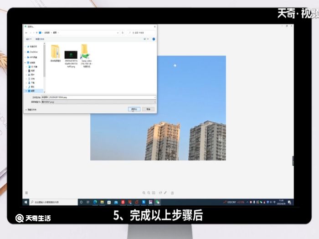The image size is (319, 239).
Task: Show image at actual size icon
Action: click(154, 193)
